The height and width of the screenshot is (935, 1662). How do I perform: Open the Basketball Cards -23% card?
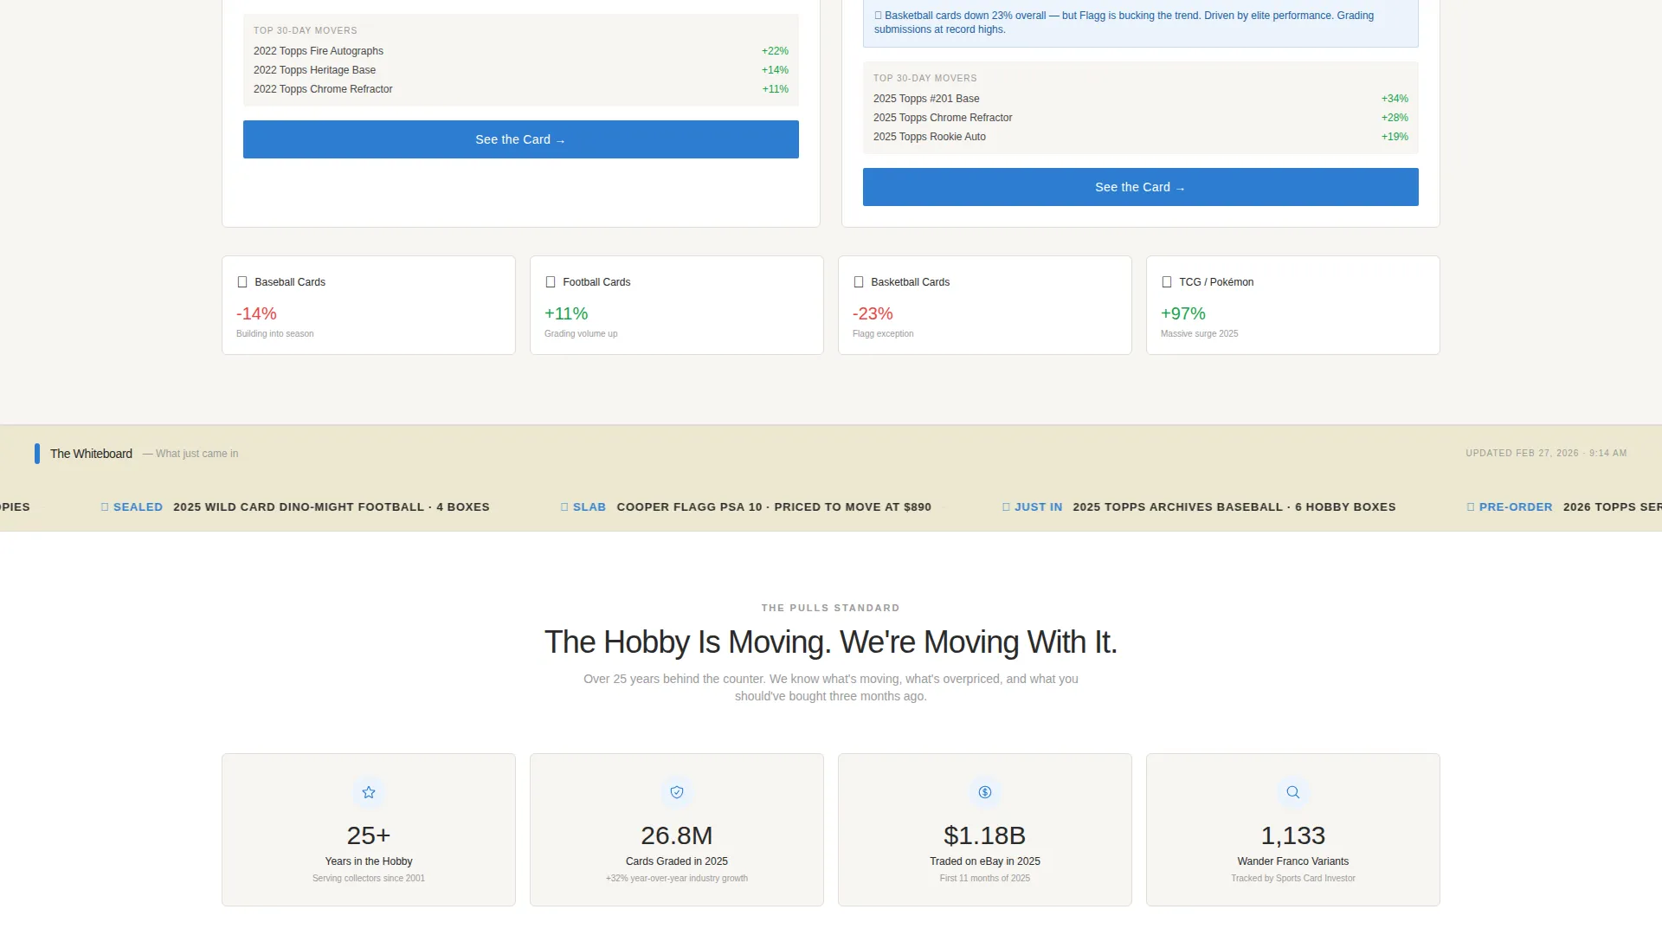click(x=985, y=305)
